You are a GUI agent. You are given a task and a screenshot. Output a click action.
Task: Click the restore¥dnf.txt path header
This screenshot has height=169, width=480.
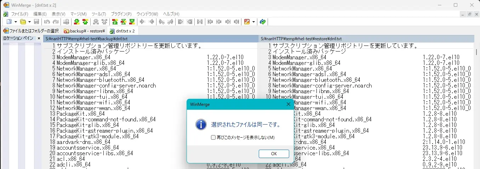click(366, 38)
